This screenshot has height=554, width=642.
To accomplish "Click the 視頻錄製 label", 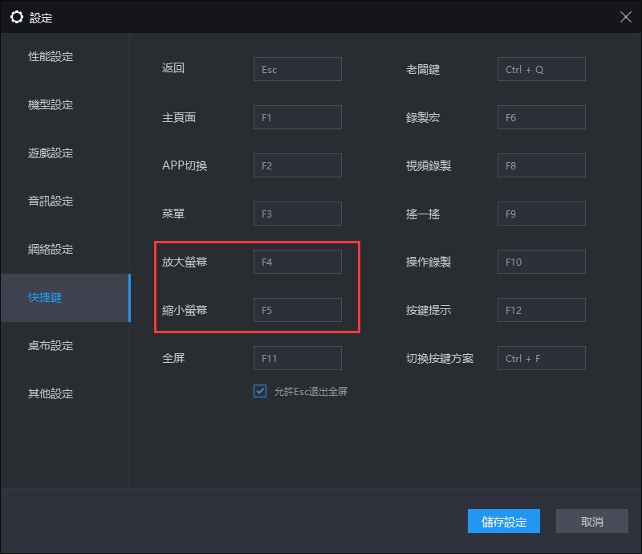I will [429, 166].
